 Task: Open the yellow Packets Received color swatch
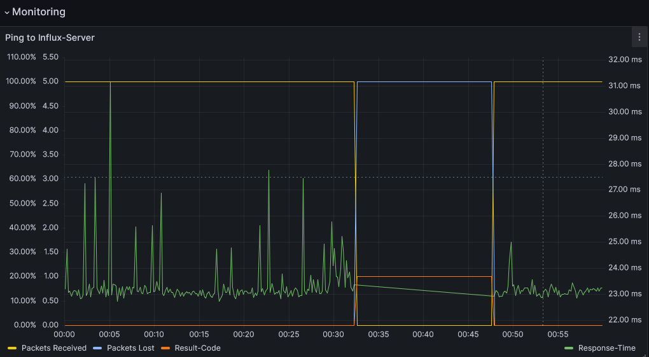[x=12, y=348]
